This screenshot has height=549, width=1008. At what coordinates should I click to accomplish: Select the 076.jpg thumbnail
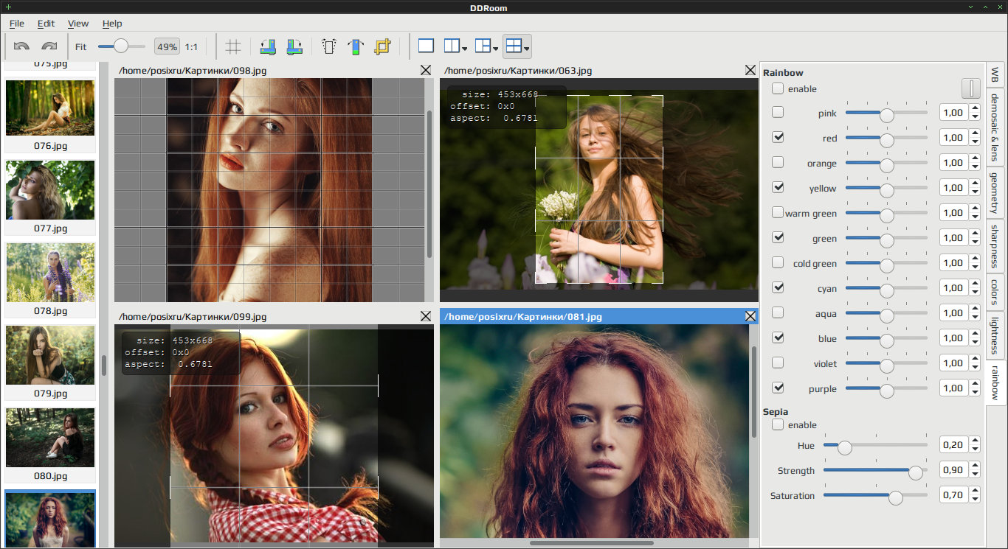[50, 114]
